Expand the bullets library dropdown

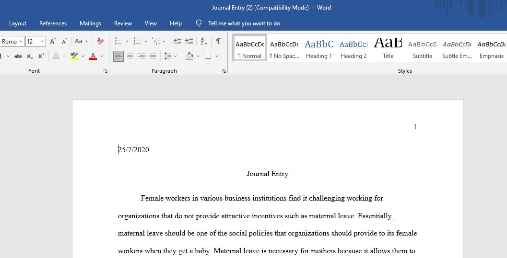click(x=127, y=41)
